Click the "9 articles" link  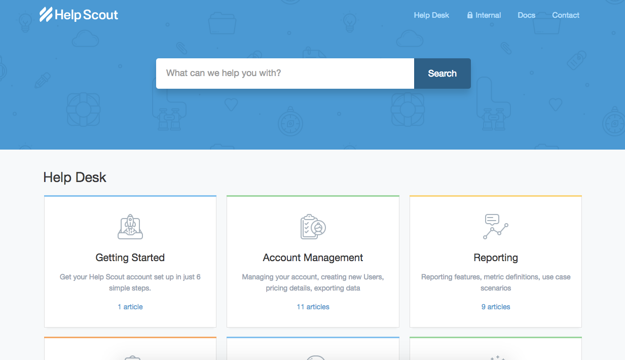click(x=495, y=307)
